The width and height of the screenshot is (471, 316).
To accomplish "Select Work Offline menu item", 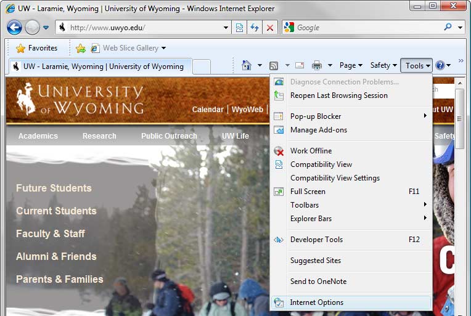I will tap(351, 151).
